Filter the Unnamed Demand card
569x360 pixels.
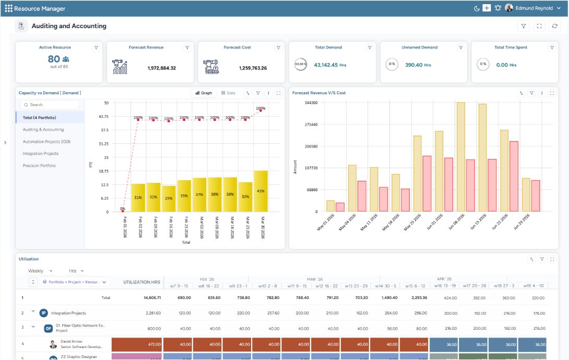click(460, 47)
